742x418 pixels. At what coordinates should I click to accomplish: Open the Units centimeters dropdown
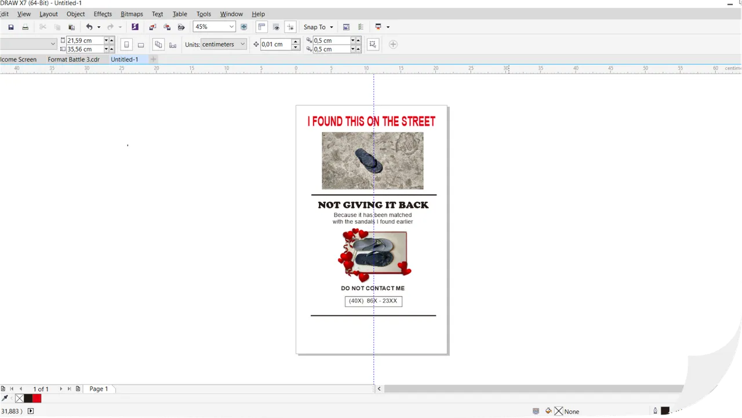coord(223,44)
